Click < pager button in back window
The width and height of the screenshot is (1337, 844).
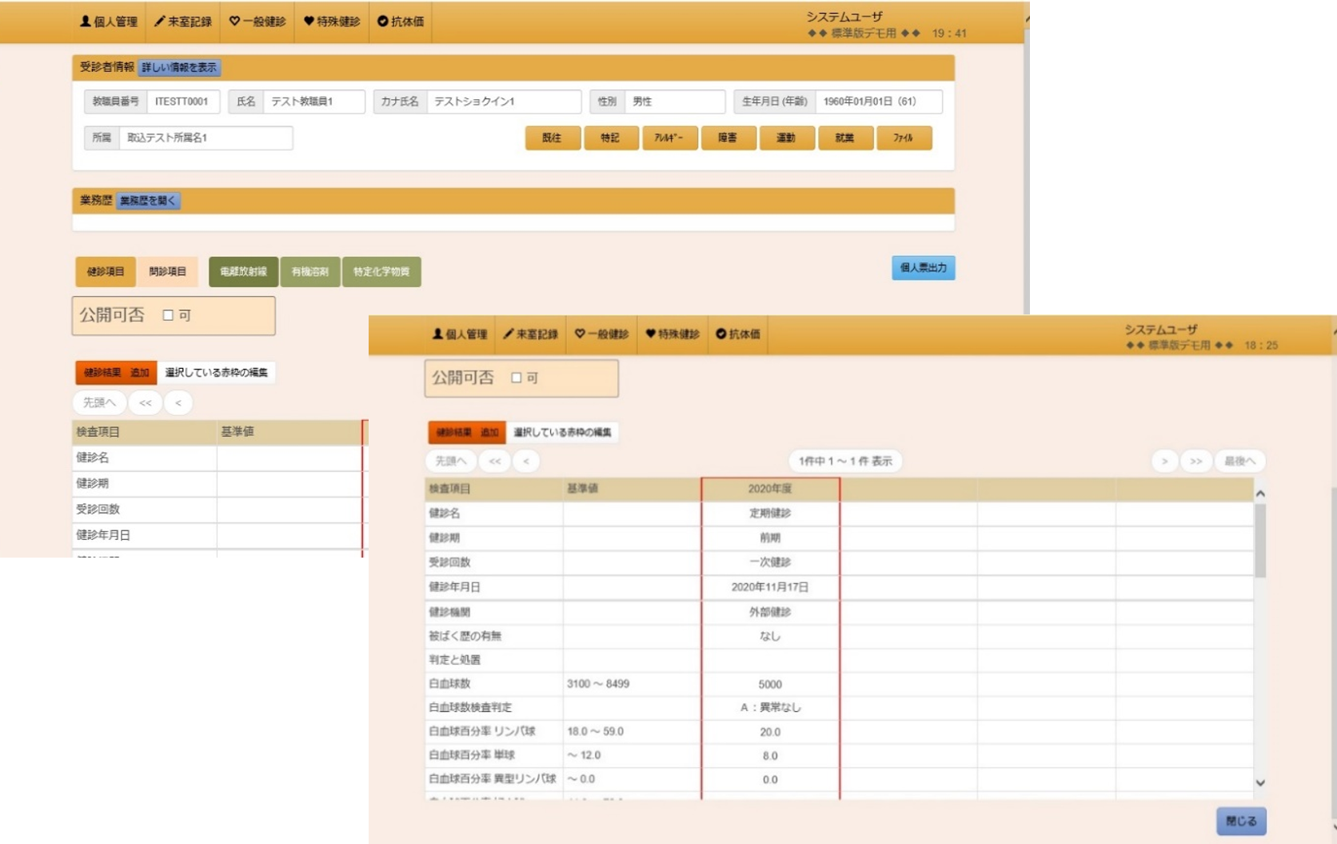click(x=178, y=403)
